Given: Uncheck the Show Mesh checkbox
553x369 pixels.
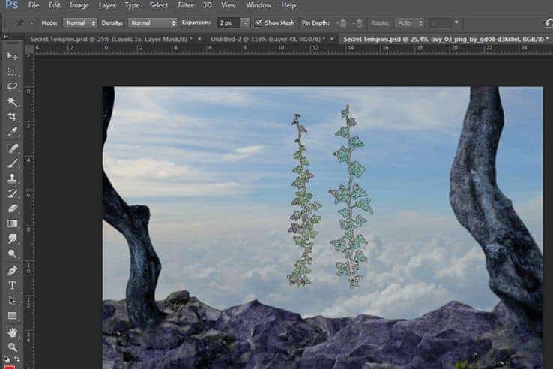Looking at the screenshot, I should [259, 23].
